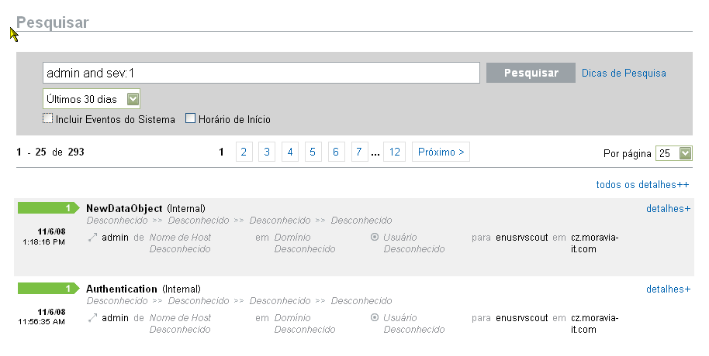Click Usuário Desconhecido in NewDataObject row
The image size is (709, 356).
(x=413, y=243)
